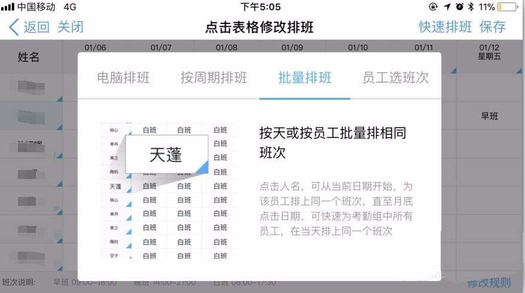Viewport: 525px width, 293px height.
Task: Switch to the 按周期排班 tab
Action: tap(213, 78)
